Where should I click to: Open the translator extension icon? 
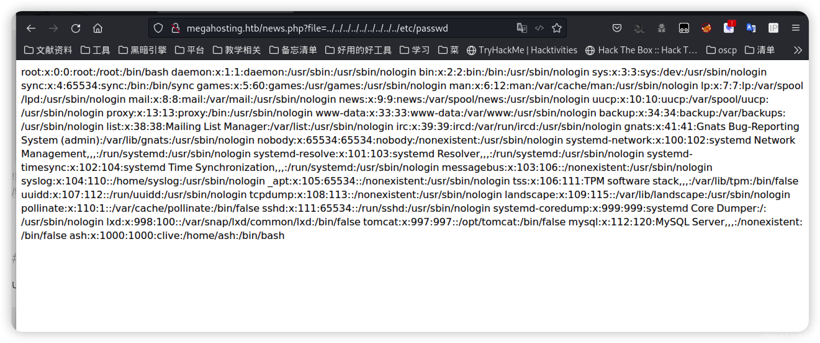click(751, 28)
